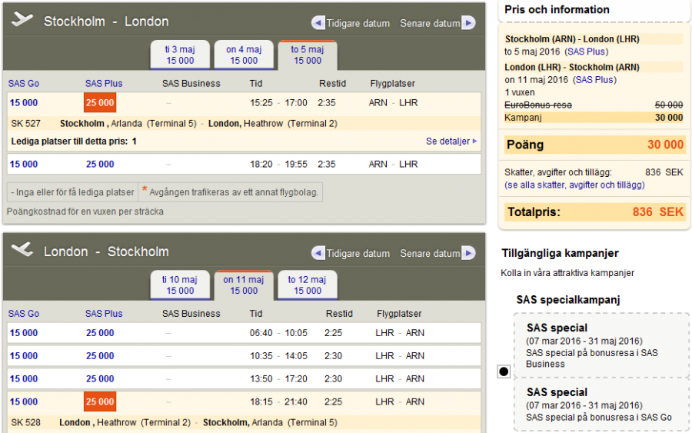
Task: Click the right arrow for Senare datum on London - Stockholm
Action: click(x=469, y=253)
